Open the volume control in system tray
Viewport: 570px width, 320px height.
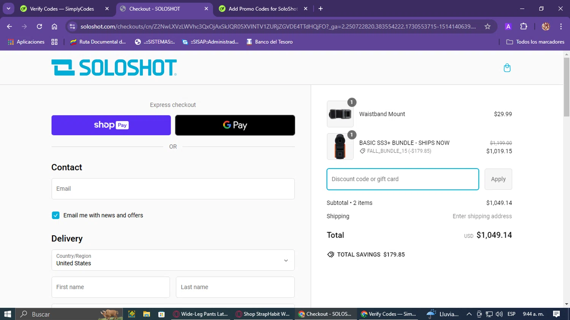click(x=499, y=314)
